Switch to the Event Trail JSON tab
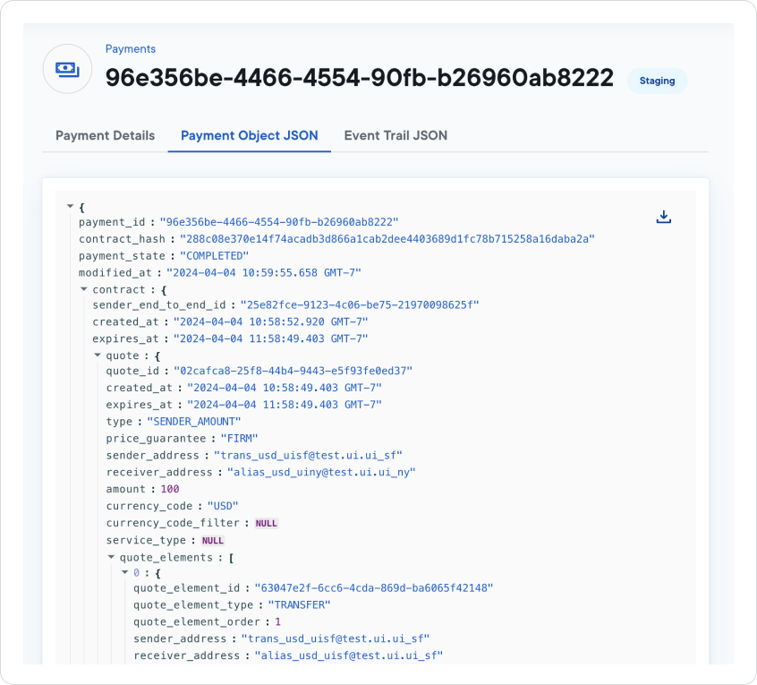The height and width of the screenshot is (685, 757). (x=396, y=135)
